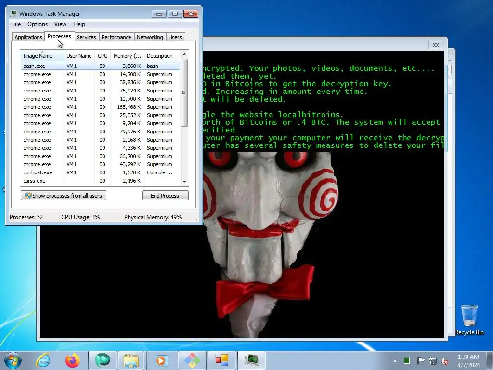Screen dimensions: 493x370
Task: Open the File menu in Task Manager
Action: (x=16, y=24)
